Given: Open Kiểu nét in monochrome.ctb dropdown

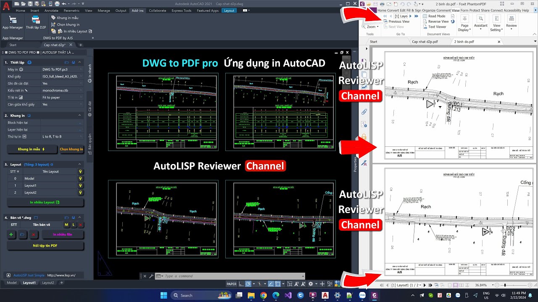Looking at the screenshot, I should 62,90.
